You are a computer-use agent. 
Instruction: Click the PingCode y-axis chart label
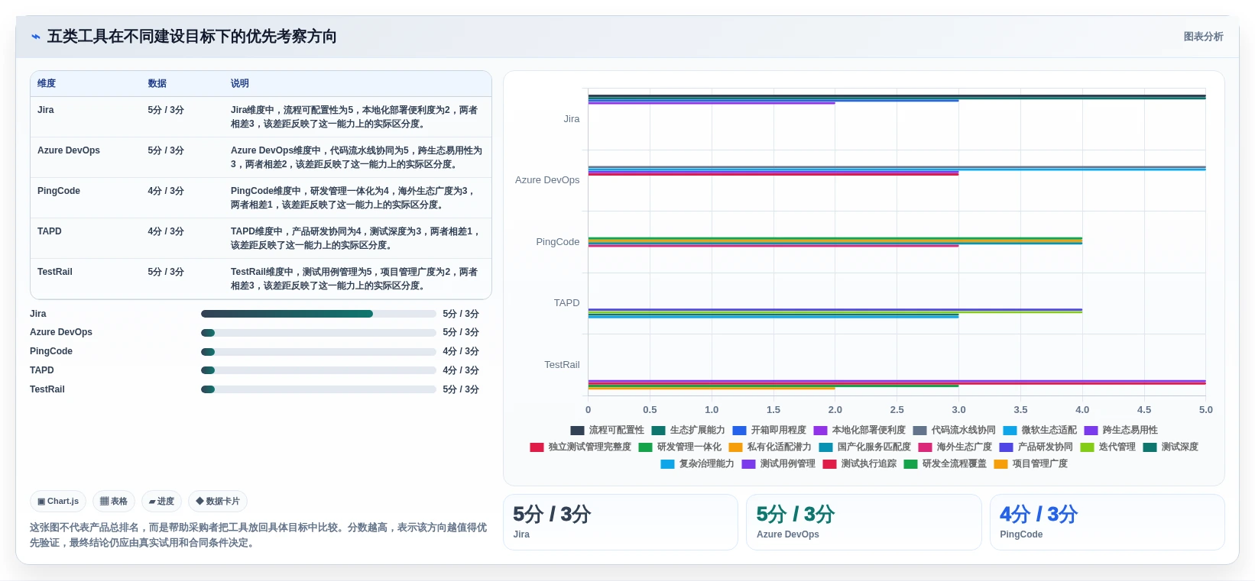558,242
